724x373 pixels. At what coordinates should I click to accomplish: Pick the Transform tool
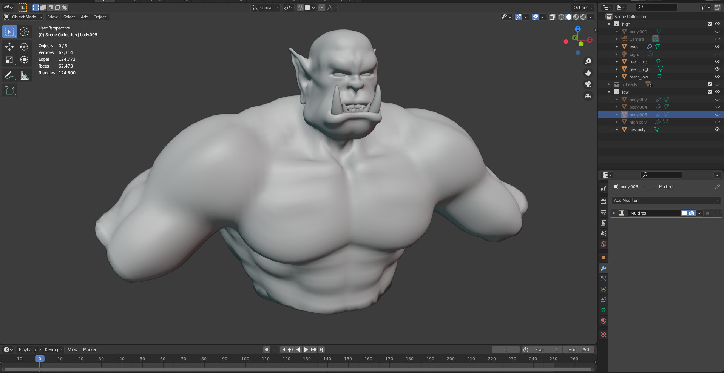pos(24,60)
